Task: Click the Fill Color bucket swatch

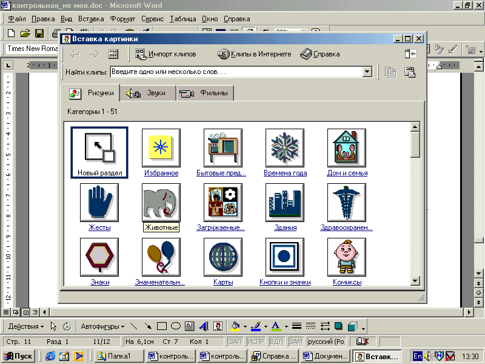Action: pos(236,326)
